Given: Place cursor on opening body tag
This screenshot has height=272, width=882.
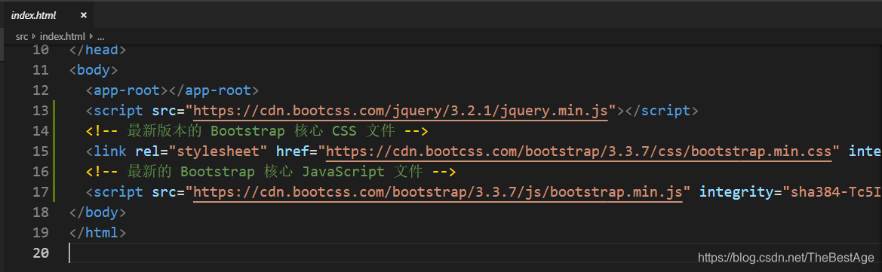Looking at the screenshot, I should coord(94,70).
